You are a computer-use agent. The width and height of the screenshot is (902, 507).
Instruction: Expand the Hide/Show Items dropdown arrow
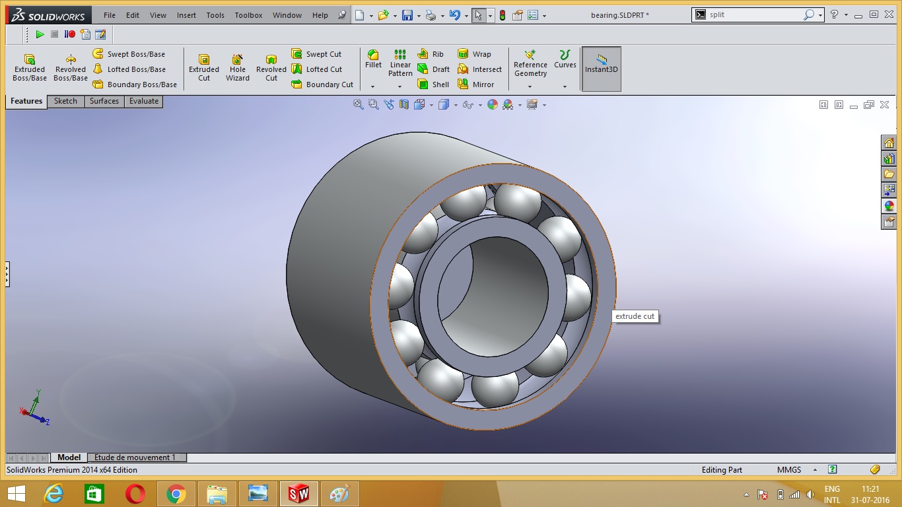[x=479, y=105]
